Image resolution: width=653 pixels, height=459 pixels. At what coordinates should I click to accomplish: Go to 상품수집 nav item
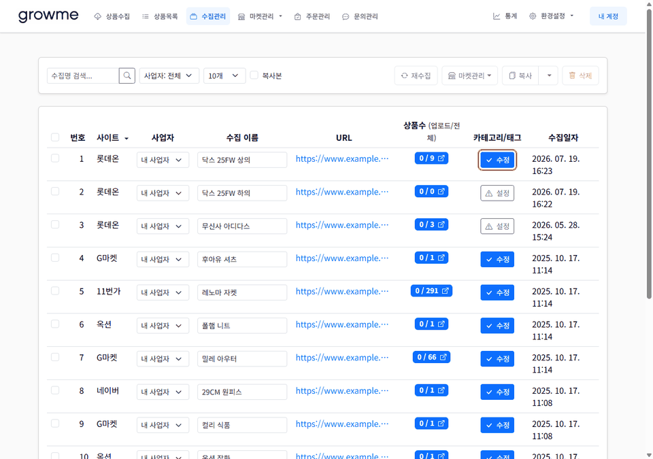[112, 17]
